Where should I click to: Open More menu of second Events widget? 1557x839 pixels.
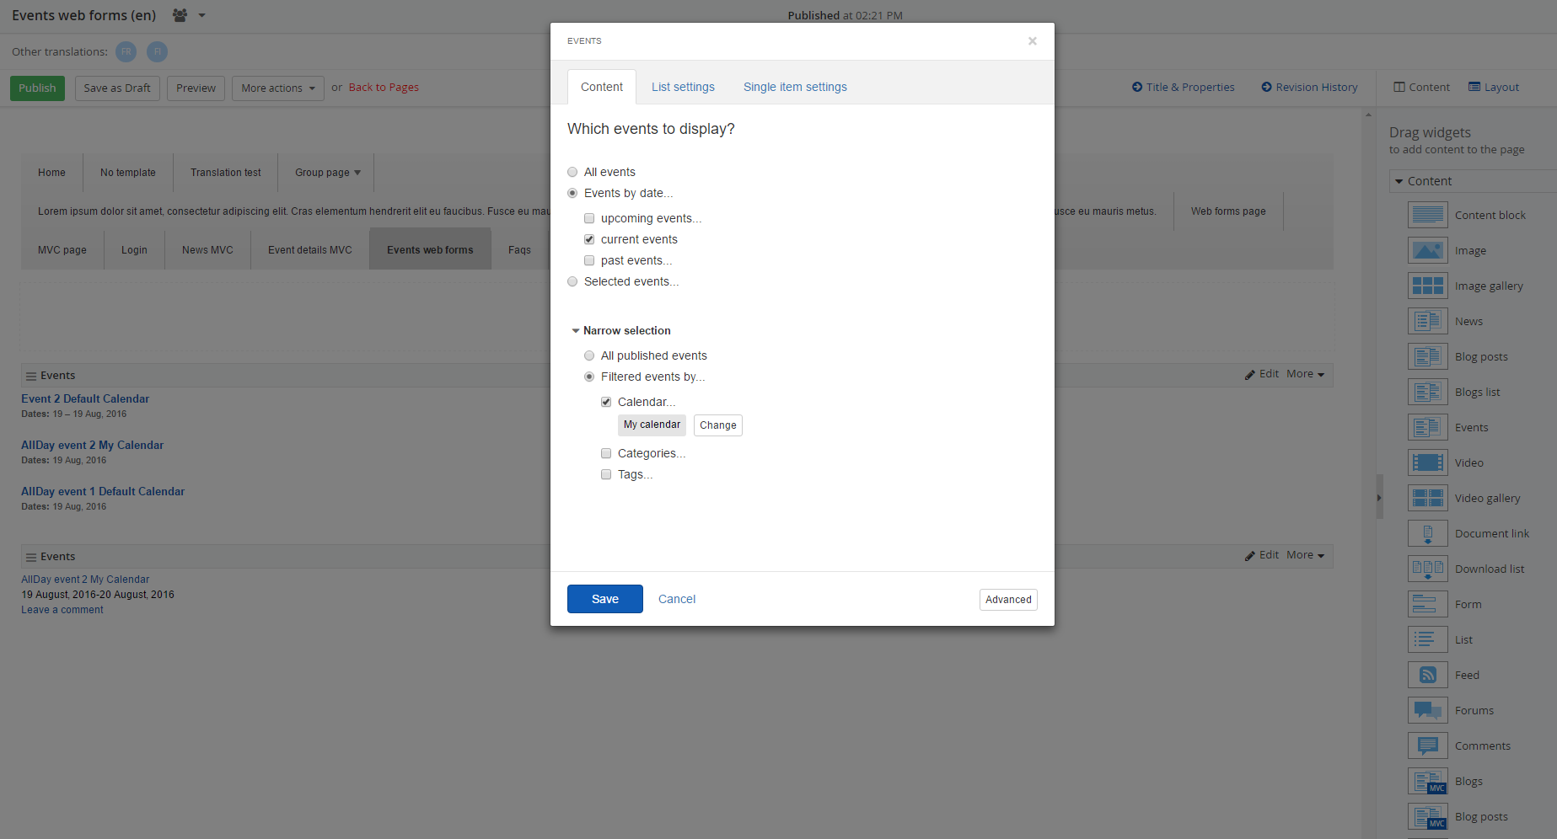point(1306,555)
